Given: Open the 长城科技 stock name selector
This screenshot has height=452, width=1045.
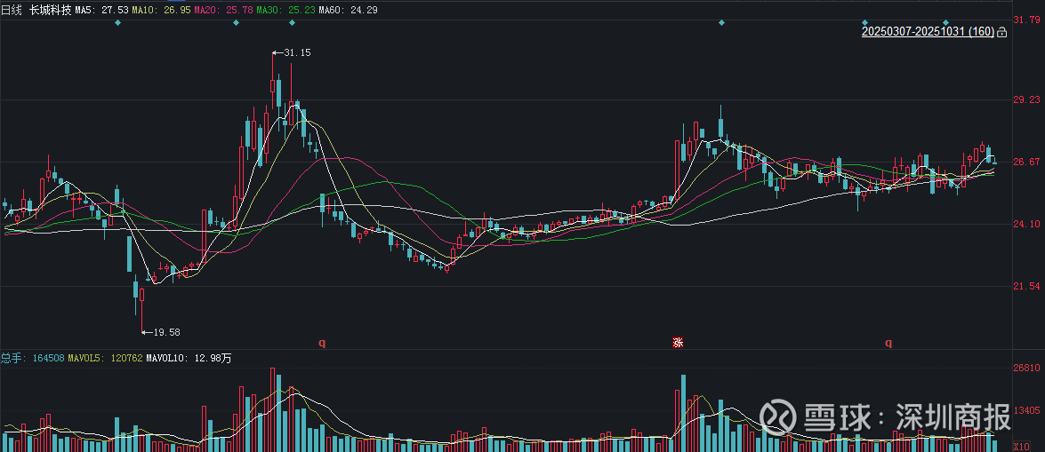Looking at the screenshot, I should coord(50,10).
